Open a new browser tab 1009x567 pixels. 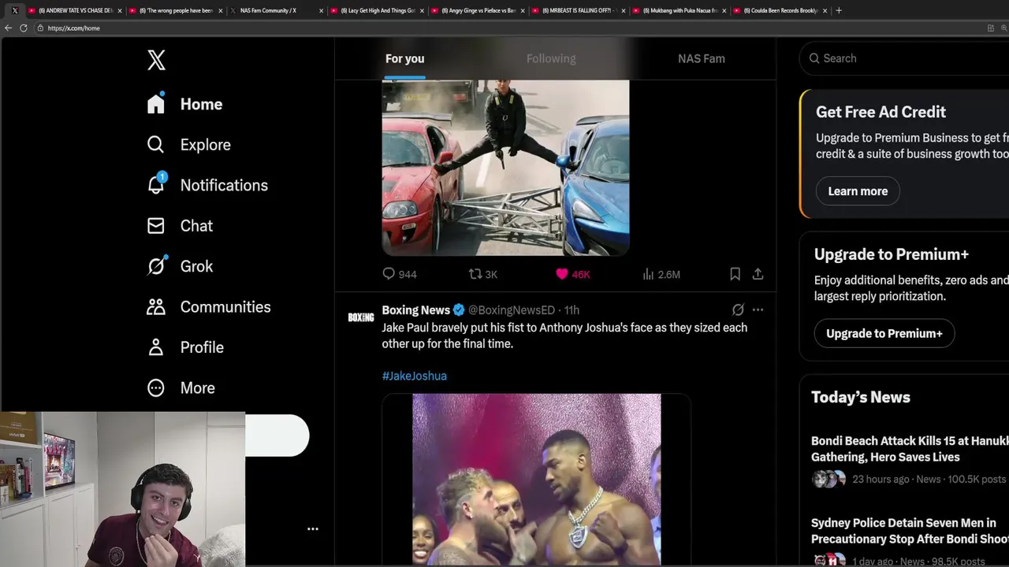pyautogui.click(x=839, y=11)
